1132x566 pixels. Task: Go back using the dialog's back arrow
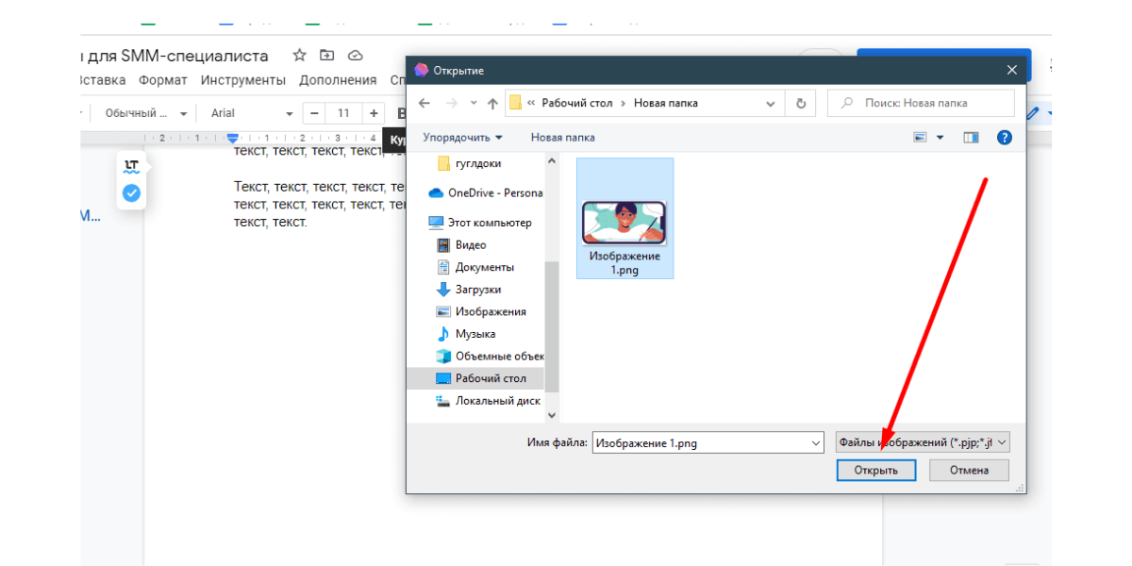[x=424, y=103]
